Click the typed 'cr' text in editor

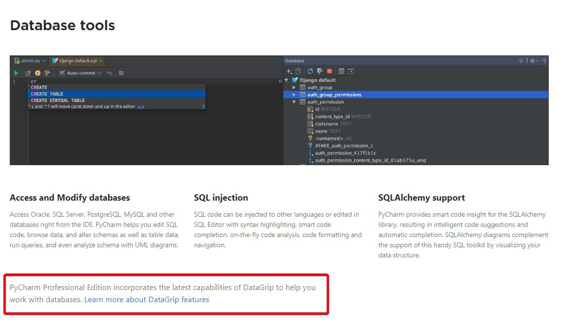pyautogui.click(x=34, y=81)
